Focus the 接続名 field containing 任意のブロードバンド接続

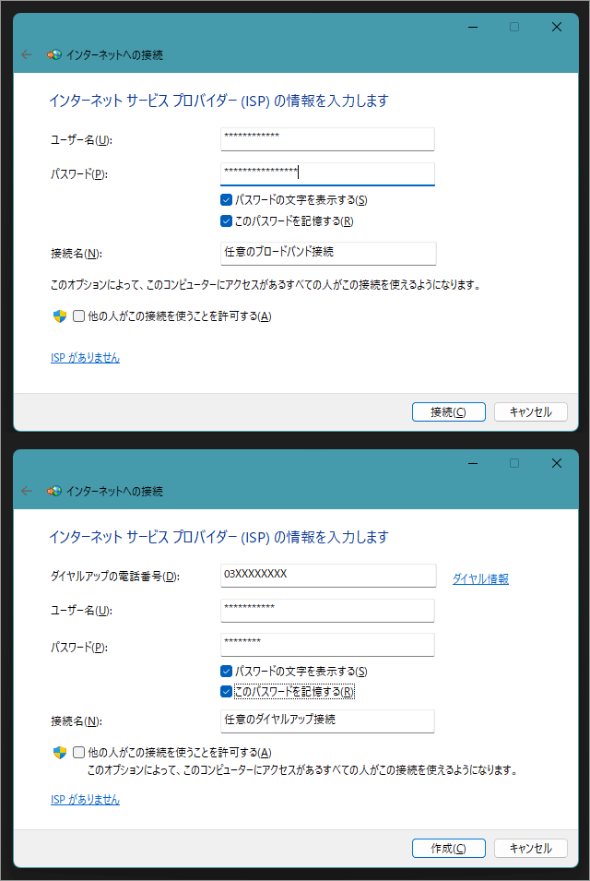[x=327, y=253]
